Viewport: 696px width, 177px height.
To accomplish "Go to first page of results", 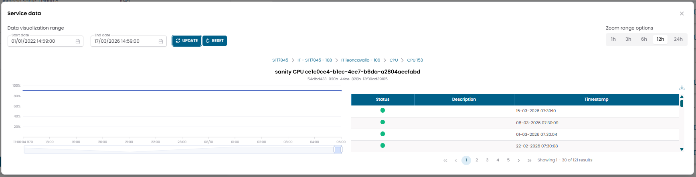I will coord(445,161).
